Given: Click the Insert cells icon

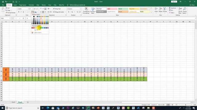Looking at the screenshot, I should click(x=156, y=9).
